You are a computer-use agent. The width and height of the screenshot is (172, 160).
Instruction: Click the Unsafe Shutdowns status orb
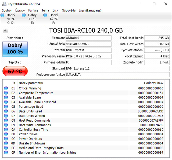point(6,143)
